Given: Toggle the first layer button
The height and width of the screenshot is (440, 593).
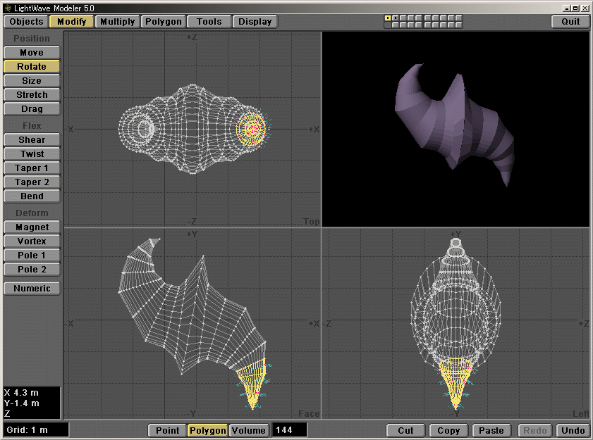Looking at the screenshot, I should point(387,18).
